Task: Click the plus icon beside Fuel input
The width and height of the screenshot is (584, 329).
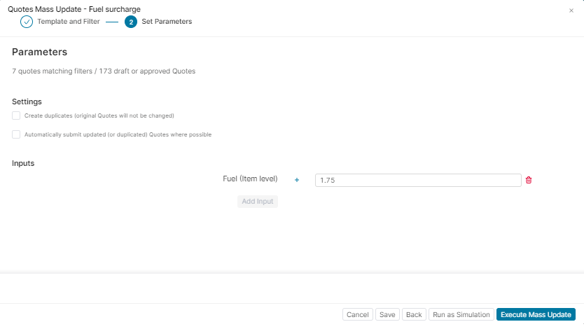Action: (x=296, y=180)
